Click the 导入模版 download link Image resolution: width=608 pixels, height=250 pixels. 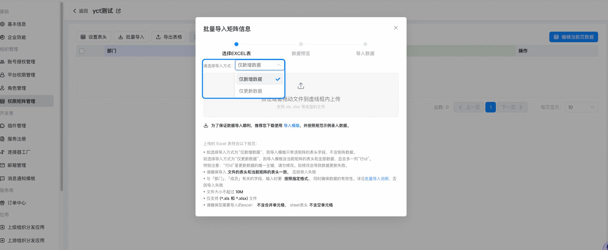(291, 126)
